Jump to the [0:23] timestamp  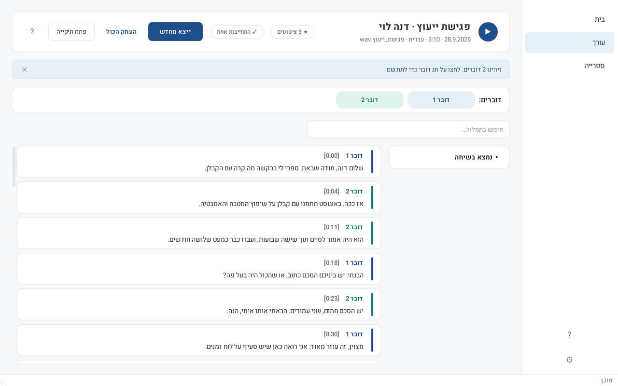coord(332,299)
